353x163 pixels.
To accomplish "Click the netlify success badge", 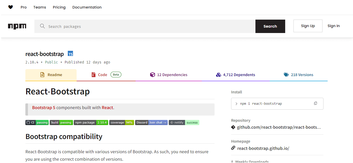I will point(184,123).
